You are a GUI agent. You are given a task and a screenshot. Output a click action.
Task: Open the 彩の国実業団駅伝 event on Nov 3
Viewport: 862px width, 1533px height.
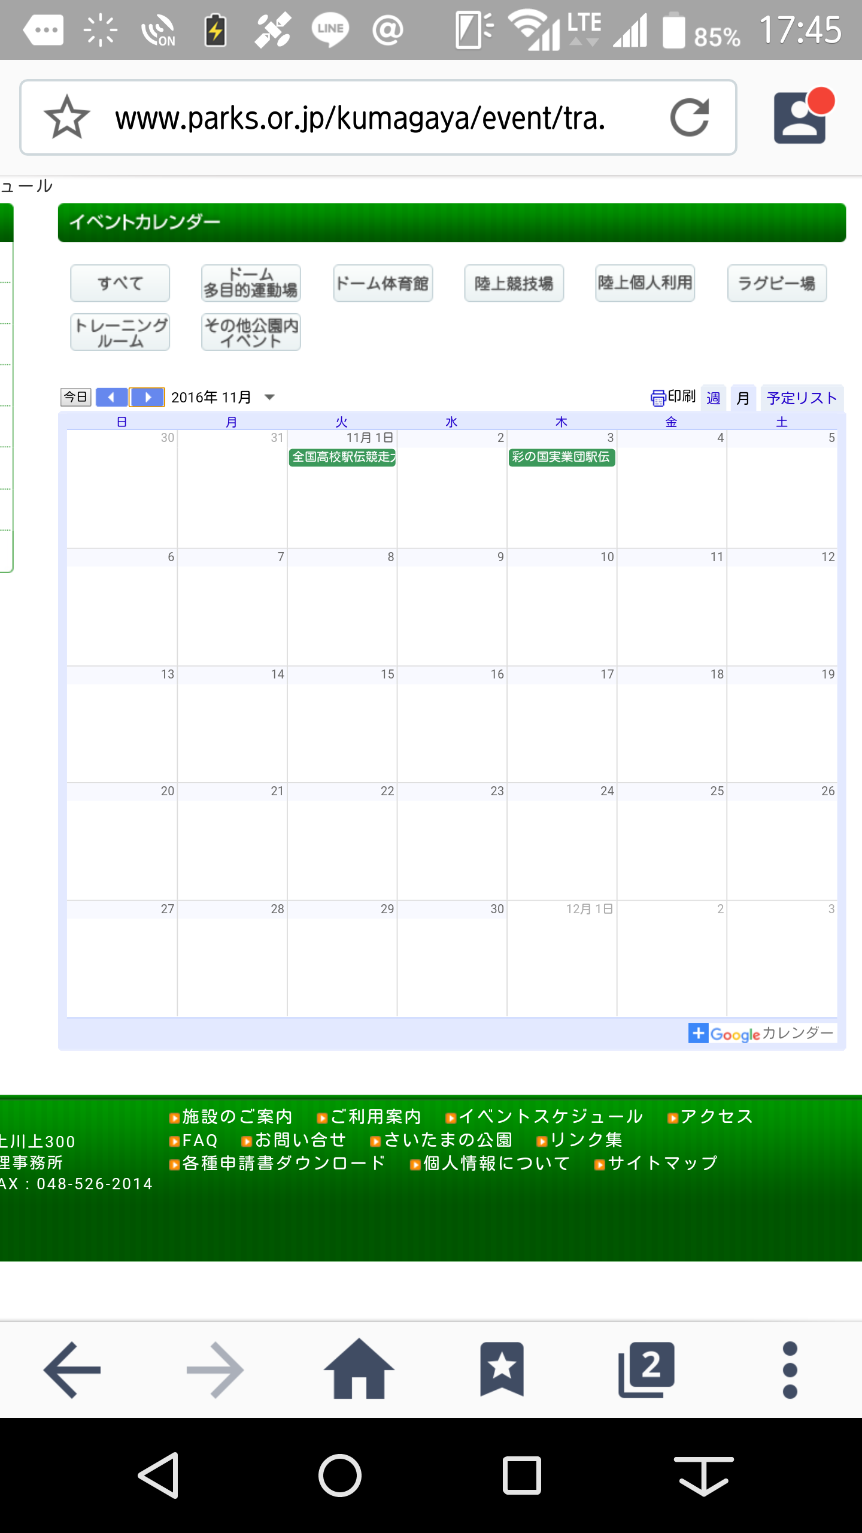coord(561,457)
